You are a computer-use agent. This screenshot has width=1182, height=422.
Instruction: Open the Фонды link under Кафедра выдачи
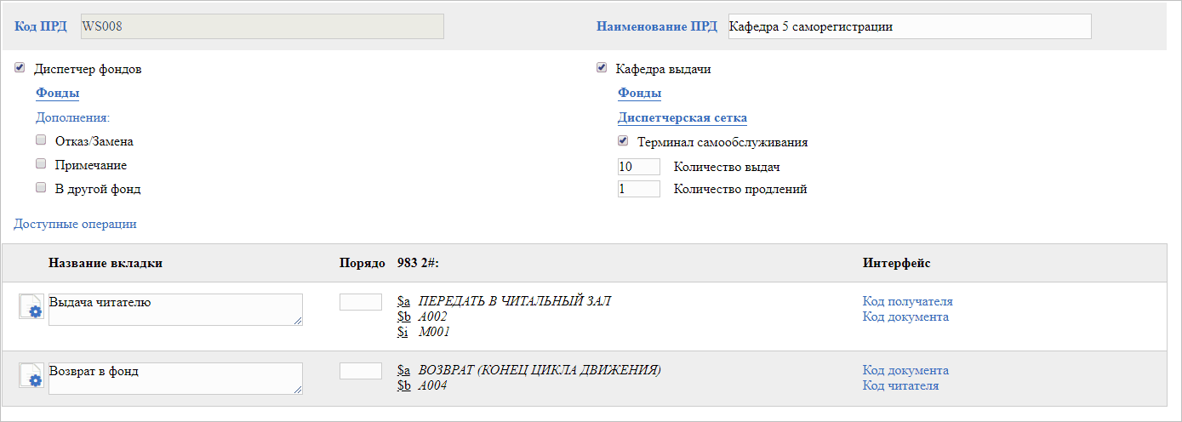click(639, 94)
